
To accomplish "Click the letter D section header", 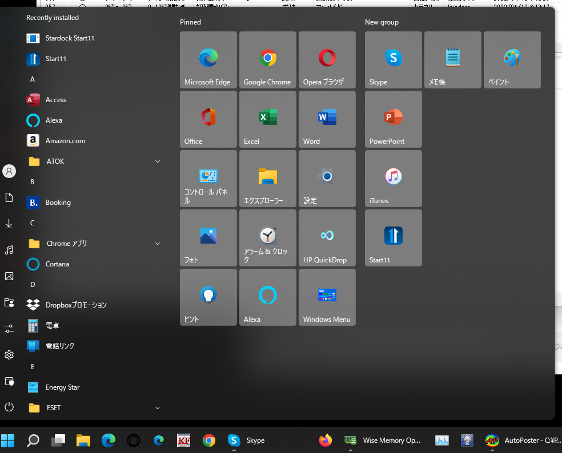I will pyautogui.click(x=33, y=284).
